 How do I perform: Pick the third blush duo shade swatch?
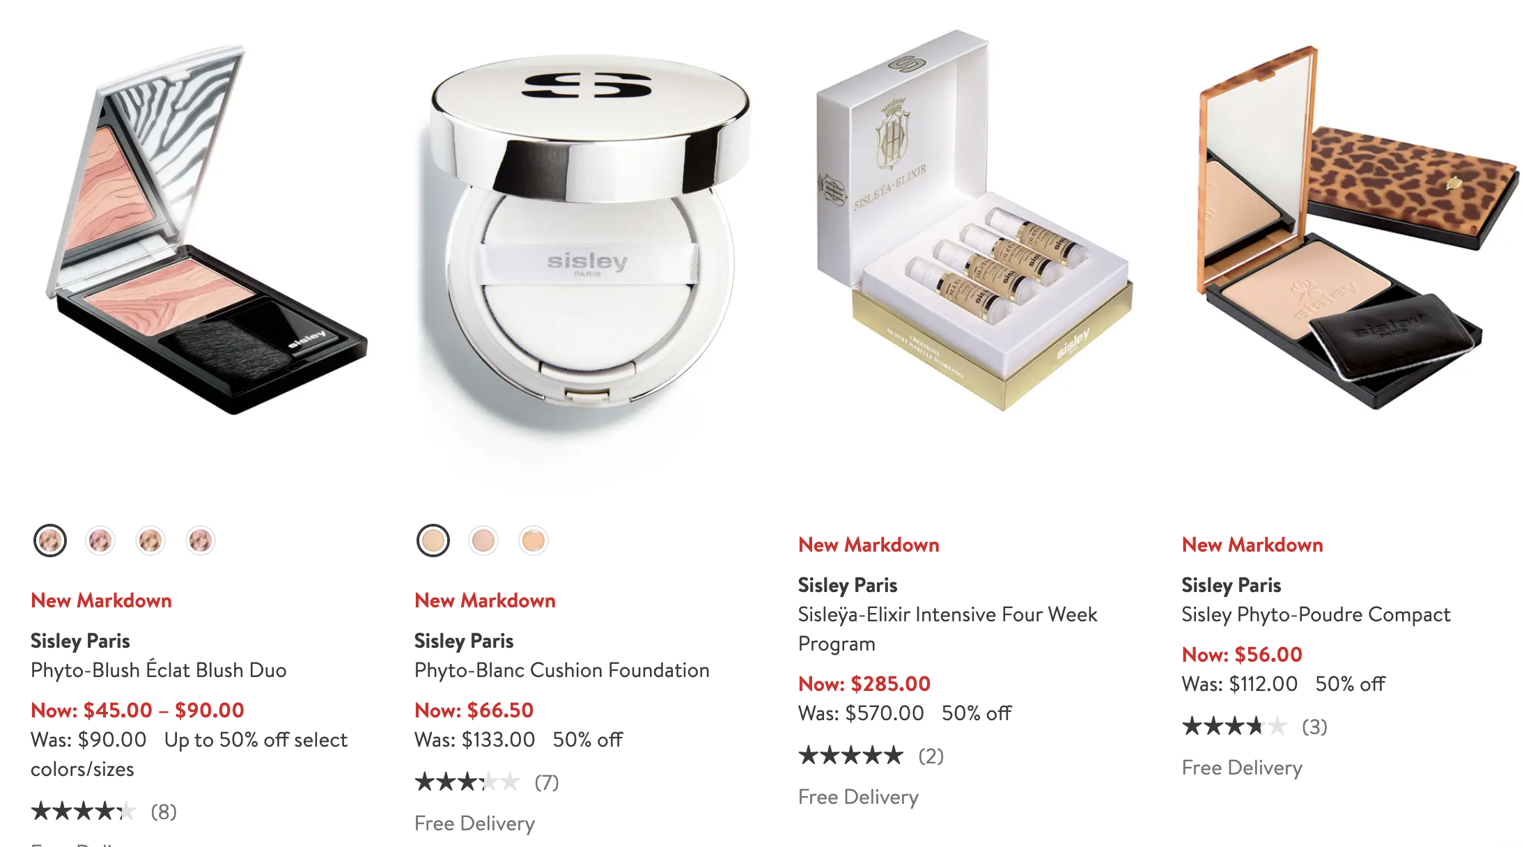pyautogui.click(x=150, y=541)
